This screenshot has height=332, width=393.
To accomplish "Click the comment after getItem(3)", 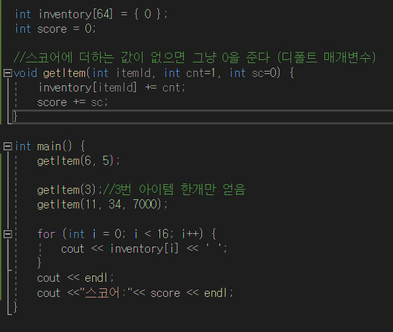I will click(x=175, y=189).
